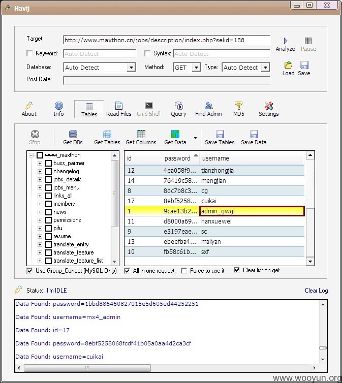Expand the jobs_details table node
This screenshot has height=383, width=342.
(x=40, y=179)
